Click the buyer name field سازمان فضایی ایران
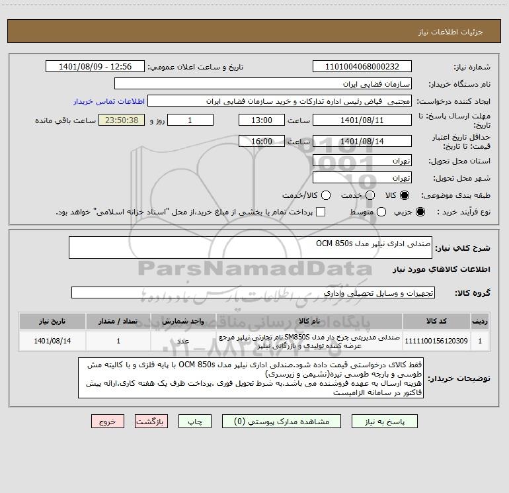 [263, 84]
